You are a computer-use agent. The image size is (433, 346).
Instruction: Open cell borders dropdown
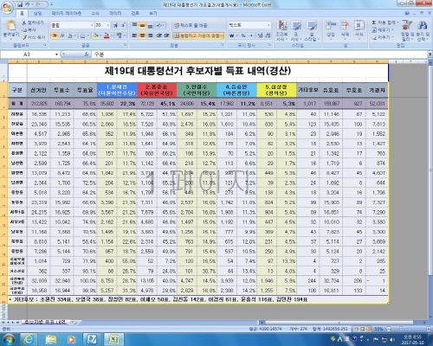click(x=87, y=35)
